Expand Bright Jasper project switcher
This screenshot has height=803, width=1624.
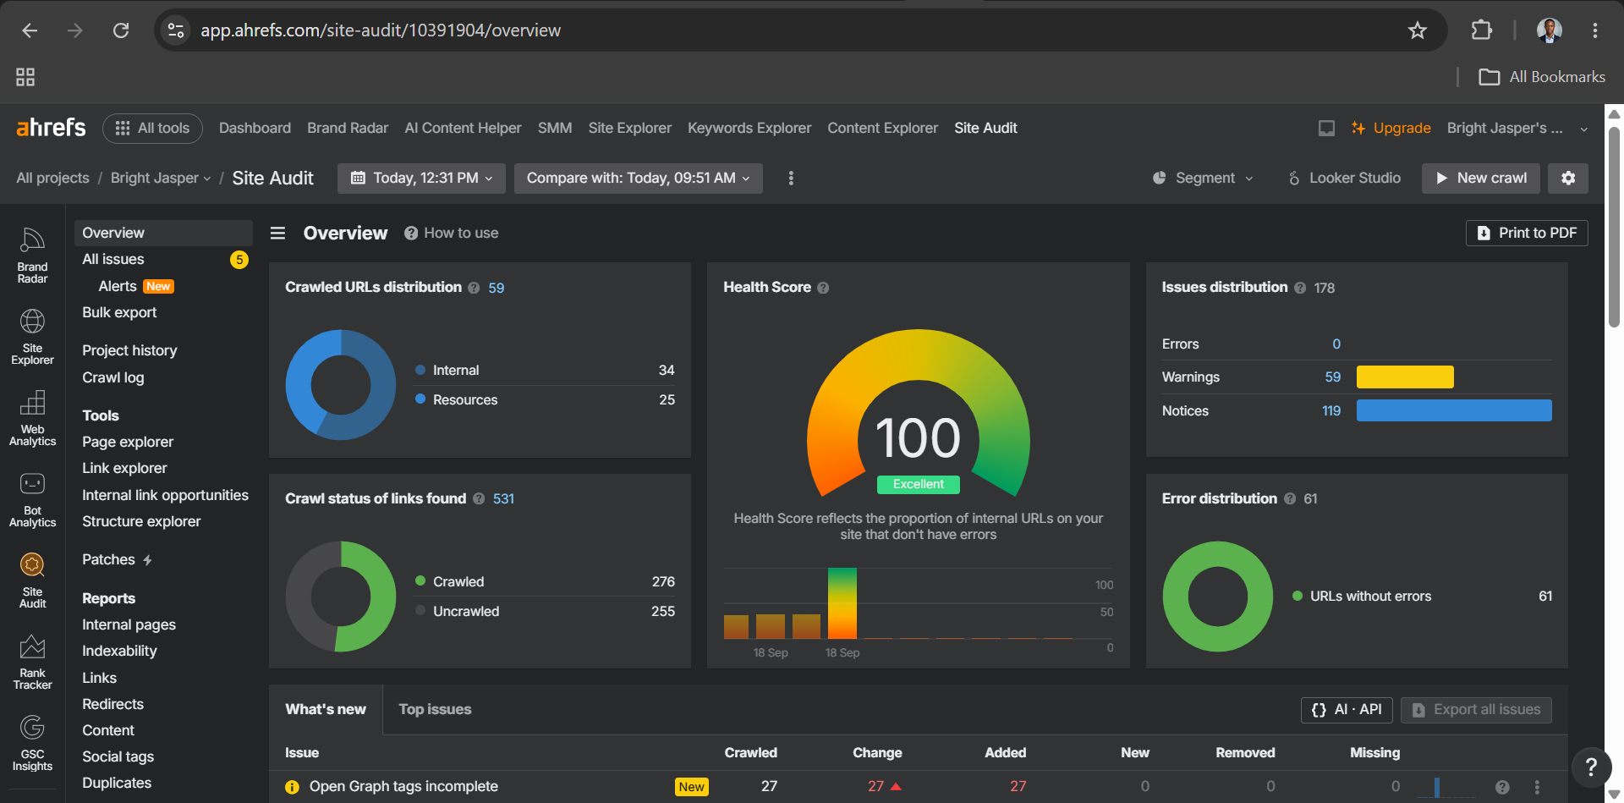click(161, 178)
